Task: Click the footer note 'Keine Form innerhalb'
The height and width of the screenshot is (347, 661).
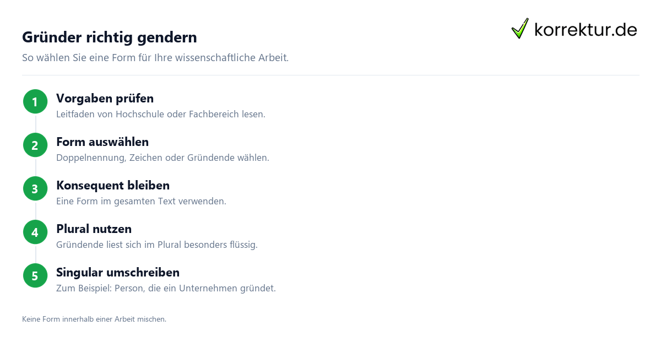Action: click(94, 319)
